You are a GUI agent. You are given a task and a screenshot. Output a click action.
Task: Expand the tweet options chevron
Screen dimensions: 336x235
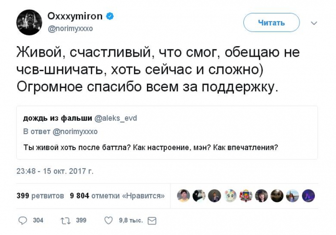pyautogui.click(x=314, y=23)
